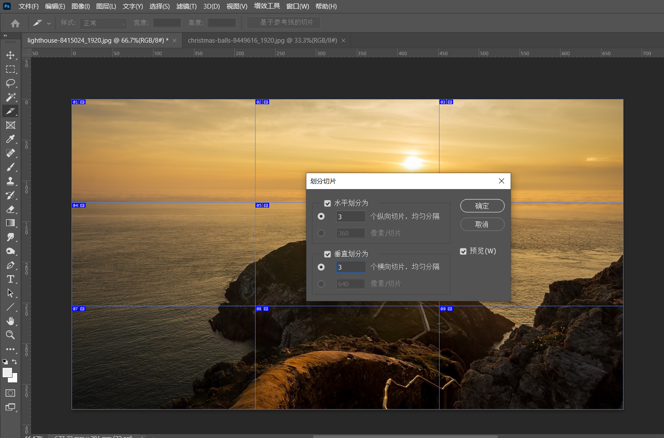The width and height of the screenshot is (664, 438).
Task: Close the christmas-balls document tab
Action: pos(343,40)
